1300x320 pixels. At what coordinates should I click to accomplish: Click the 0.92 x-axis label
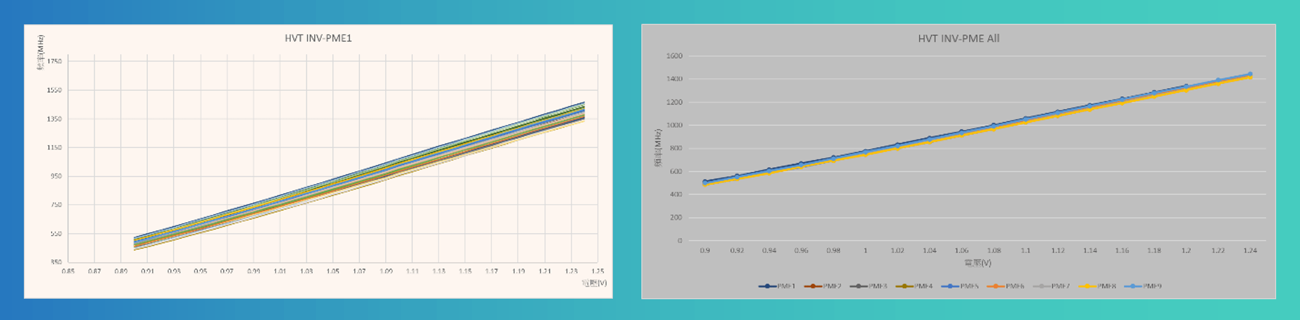(x=737, y=251)
